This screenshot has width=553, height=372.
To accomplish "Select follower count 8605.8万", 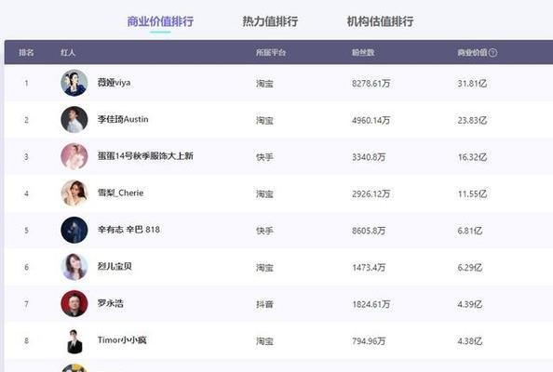I will tap(369, 231).
